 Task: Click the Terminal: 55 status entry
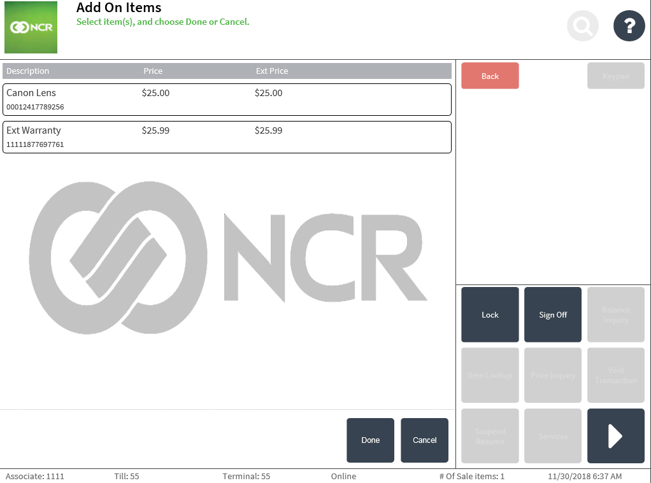click(x=247, y=477)
